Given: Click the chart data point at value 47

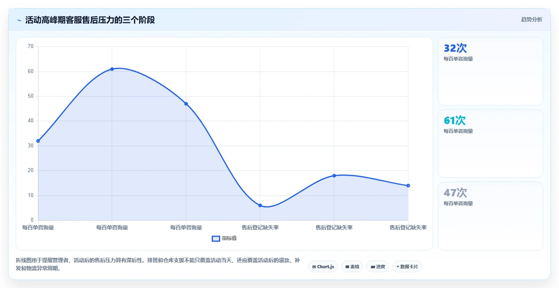Looking at the screenshot, I should point(186,104).
